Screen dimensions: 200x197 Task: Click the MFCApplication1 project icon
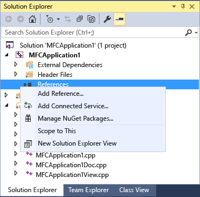[x=19, y=55]
